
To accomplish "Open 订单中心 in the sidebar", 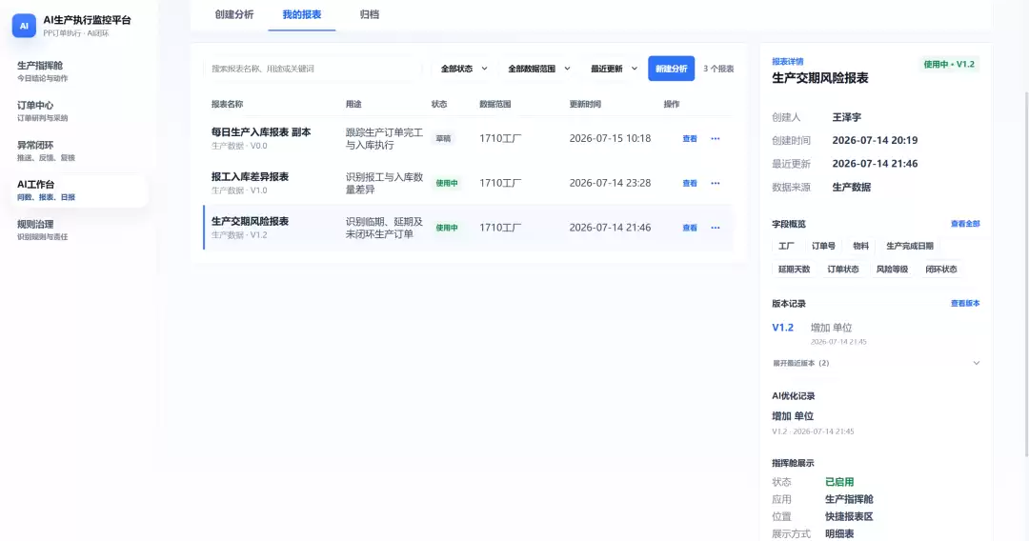I will (79, 110).
